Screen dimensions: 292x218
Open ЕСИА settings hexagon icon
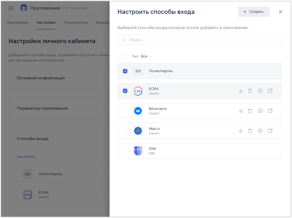click(x=260, y=91)
